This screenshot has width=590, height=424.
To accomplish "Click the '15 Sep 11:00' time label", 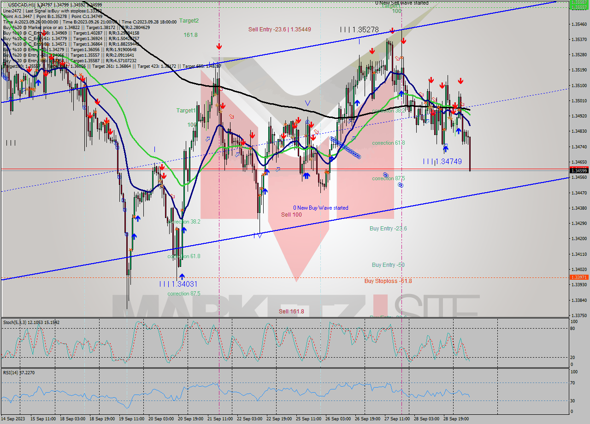I will tap(43, 418).
